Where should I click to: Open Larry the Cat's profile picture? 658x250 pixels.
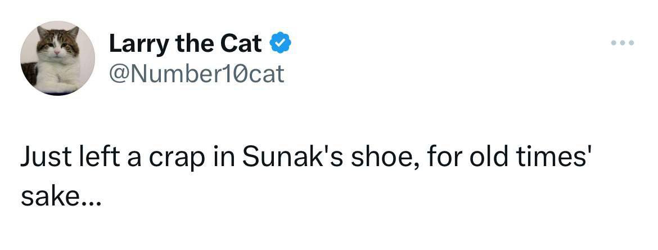tap(58, 58)
